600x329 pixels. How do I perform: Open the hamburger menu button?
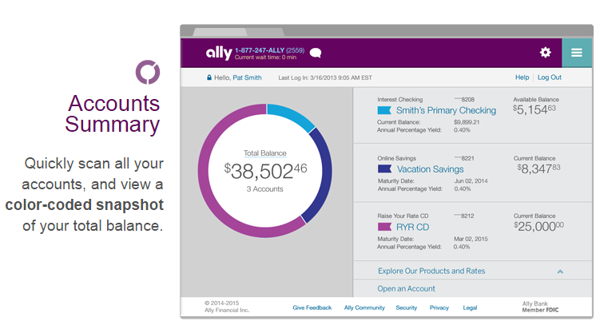[x=577, y=53]
